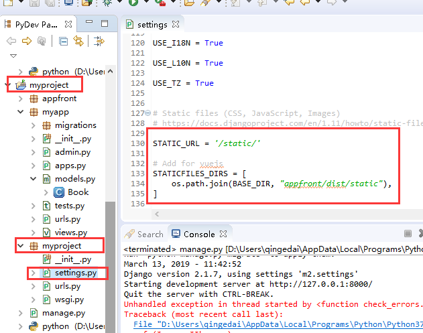This screenshot has width=423, height=333.
Task: Collapse the myapp package
Action: 21,112
